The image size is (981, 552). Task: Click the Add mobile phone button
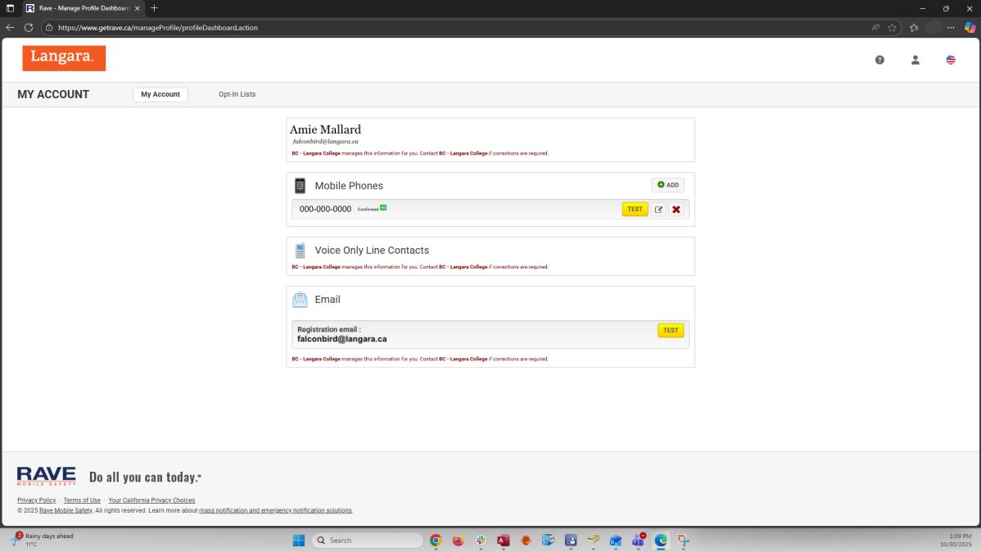[667, 185]
